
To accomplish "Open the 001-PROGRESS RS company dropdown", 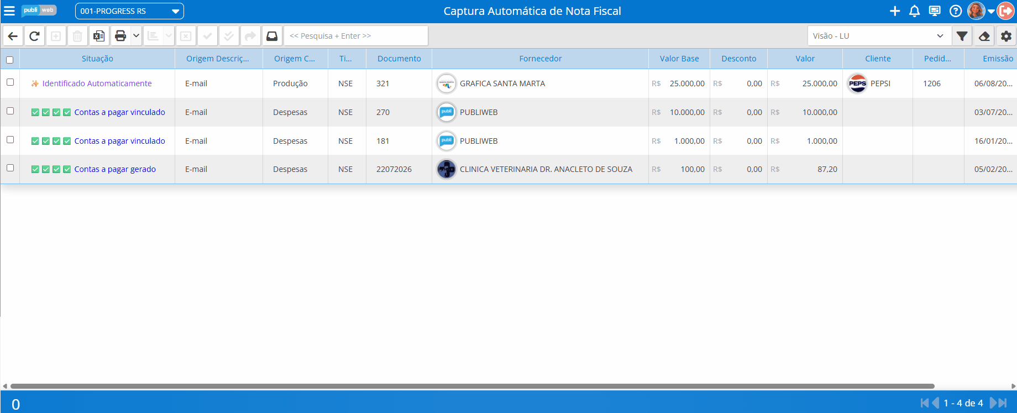I will click(129, 11).
